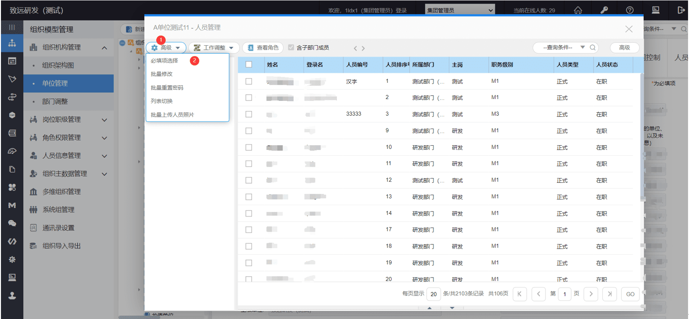Click the document page icon in left rail
The width and height of the screenshot is (689, 319).
point(12,169)
